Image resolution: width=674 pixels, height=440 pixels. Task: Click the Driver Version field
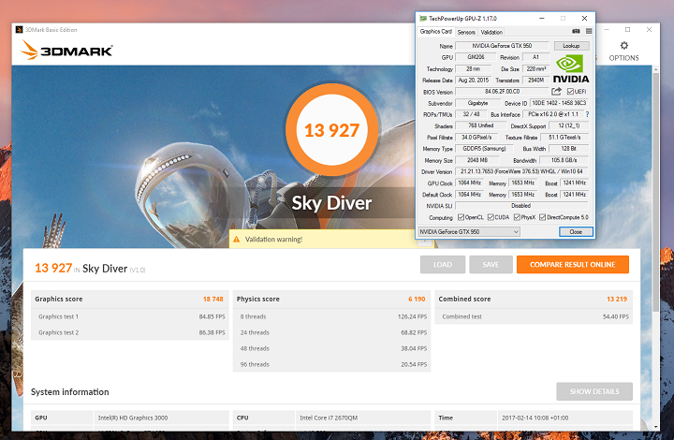521,171
